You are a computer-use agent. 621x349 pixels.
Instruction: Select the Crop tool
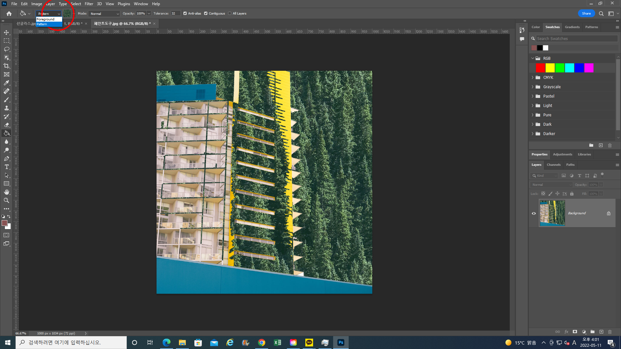click(x=6, y=66)
